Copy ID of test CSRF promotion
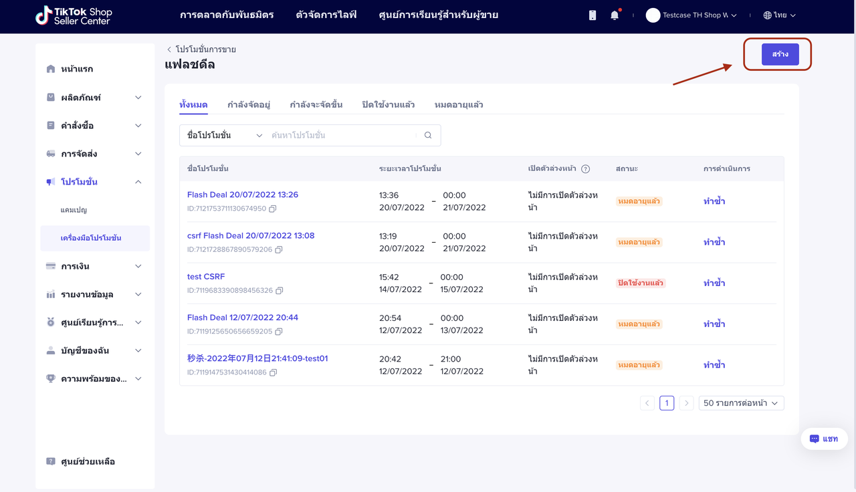Screen dimensions: 856x492 click(x=280, y=291)
